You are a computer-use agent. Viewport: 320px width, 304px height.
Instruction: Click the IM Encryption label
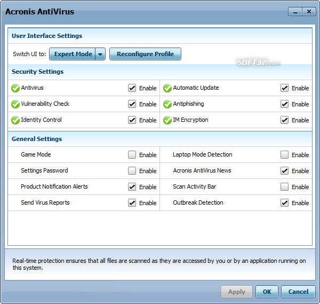190,120
